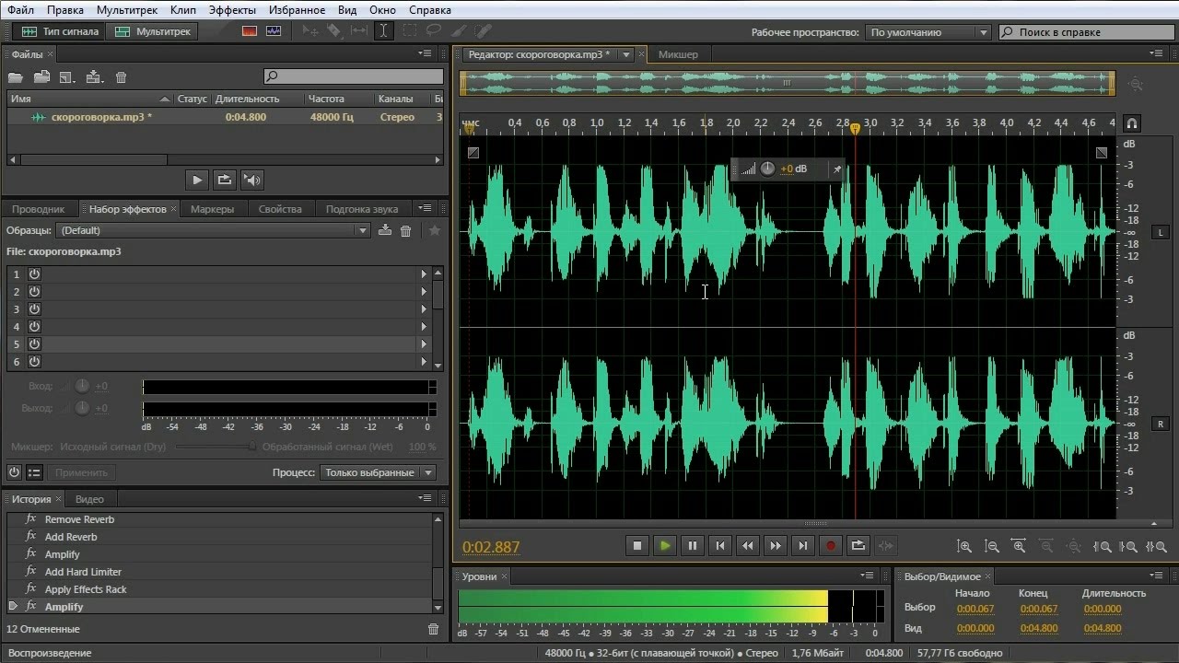The width and height of the screenshot is (1179, 663).
Task: Open the Процесс dropdown
Action: coord(378,472)
